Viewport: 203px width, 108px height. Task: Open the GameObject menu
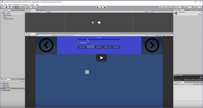(16, 4)
